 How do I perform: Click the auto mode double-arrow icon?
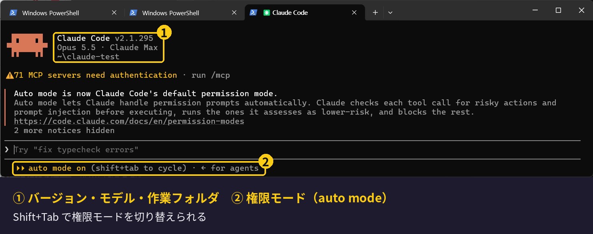pos(20,168)
